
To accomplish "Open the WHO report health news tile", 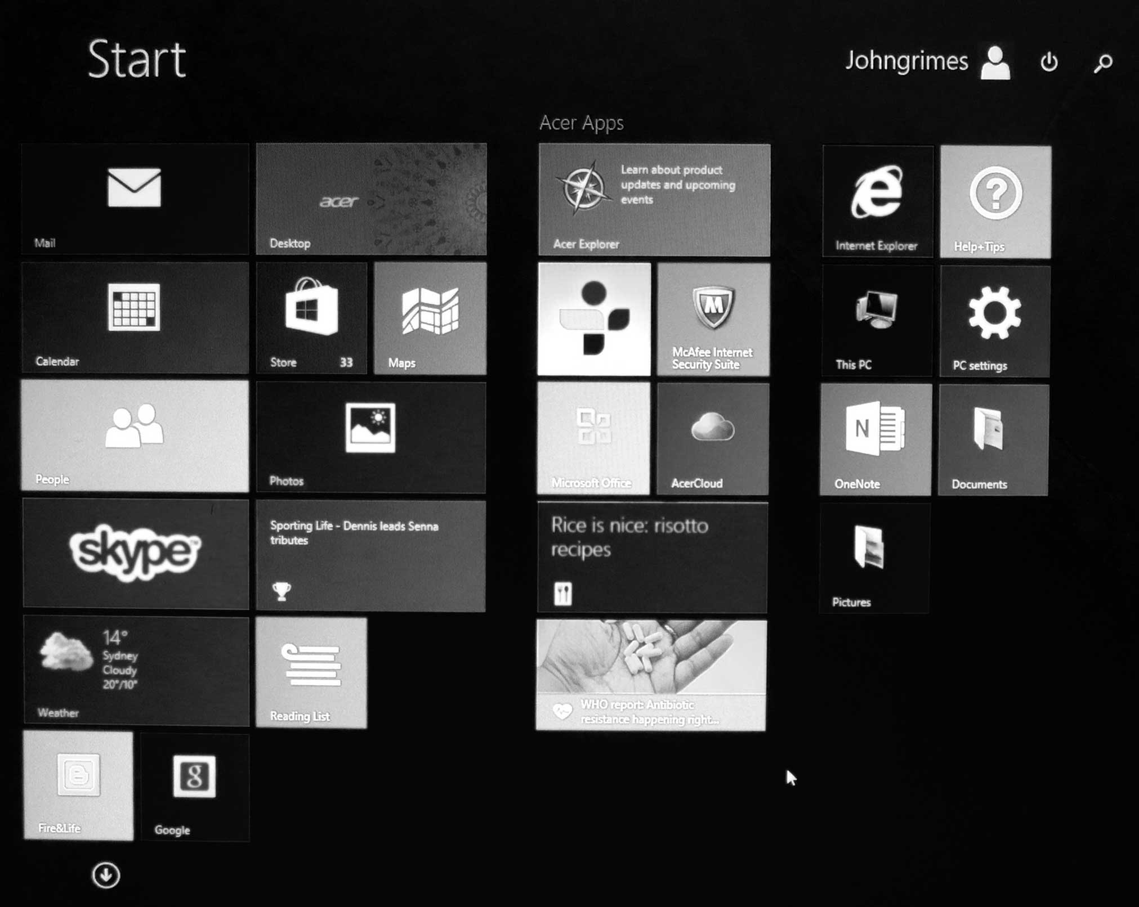I will (651, 675).
